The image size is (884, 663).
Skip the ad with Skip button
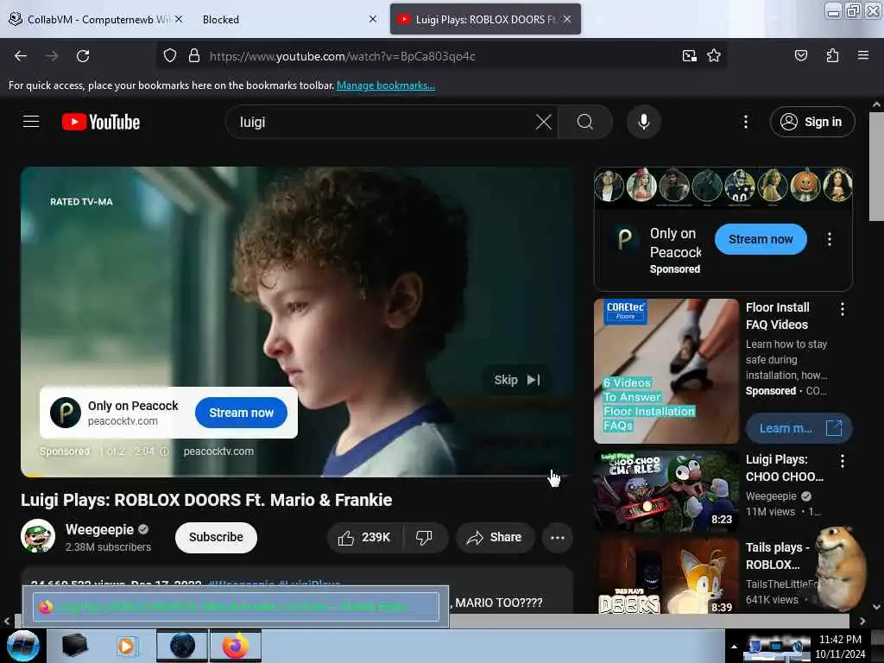pyautogui.click(x=516, y=380)
